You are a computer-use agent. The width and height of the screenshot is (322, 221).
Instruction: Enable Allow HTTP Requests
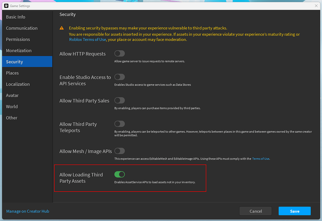[119, 53]
